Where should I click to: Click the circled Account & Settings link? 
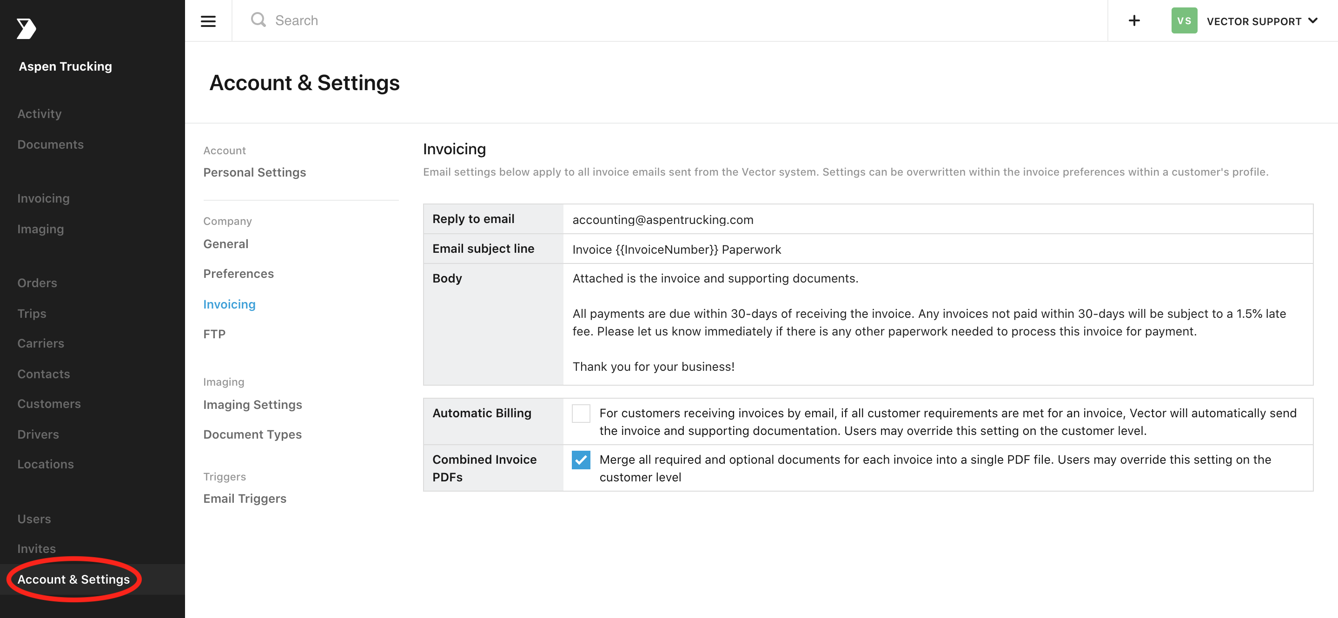73,579
